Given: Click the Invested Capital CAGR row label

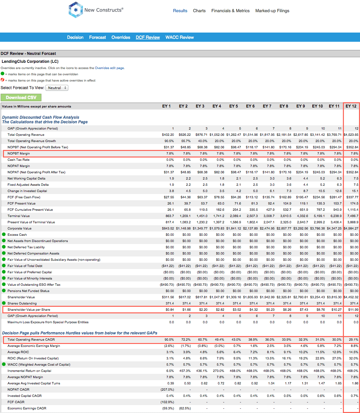Looking at the screenshot, I should (25, 396).
